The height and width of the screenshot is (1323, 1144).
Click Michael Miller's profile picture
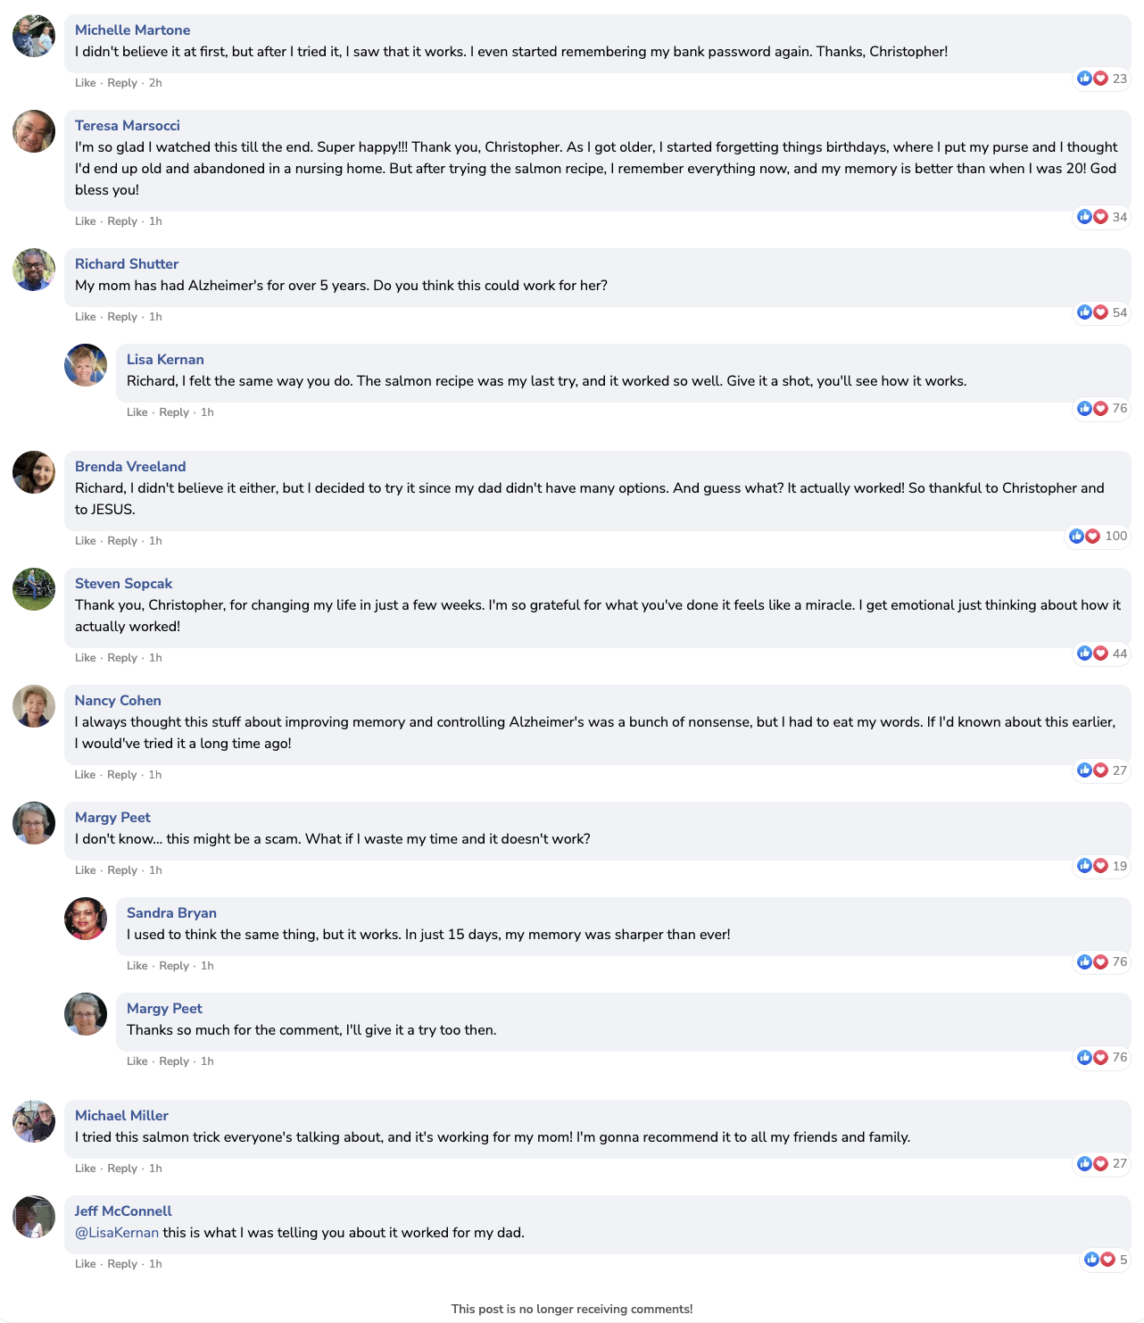point(34,1121)
